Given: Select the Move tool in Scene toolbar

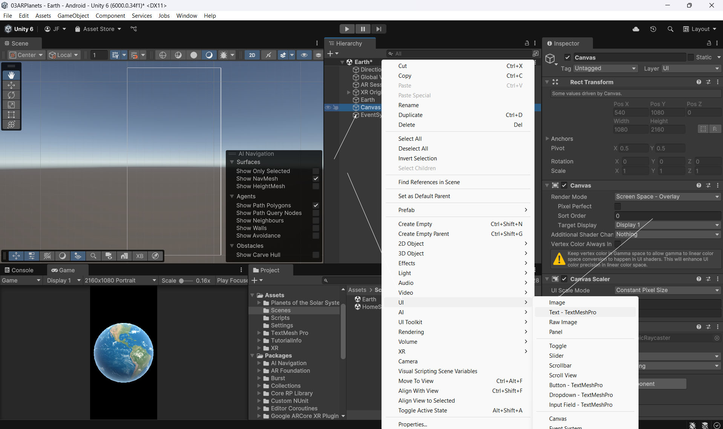Looking at the screenshot, I should coord(11,85).
